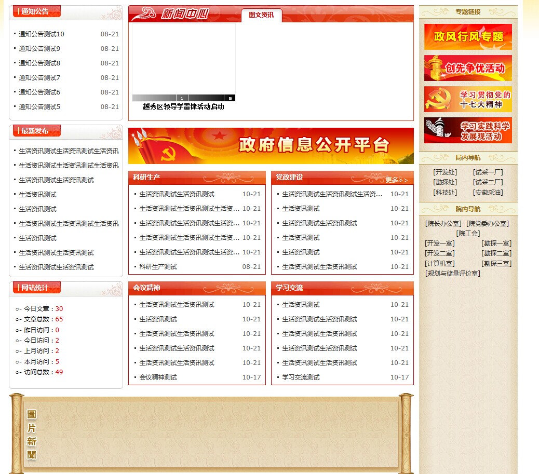Screen dimensions: 539x474
Task: Click the 政府信息公开平台 banner
Action: [271, 146]
